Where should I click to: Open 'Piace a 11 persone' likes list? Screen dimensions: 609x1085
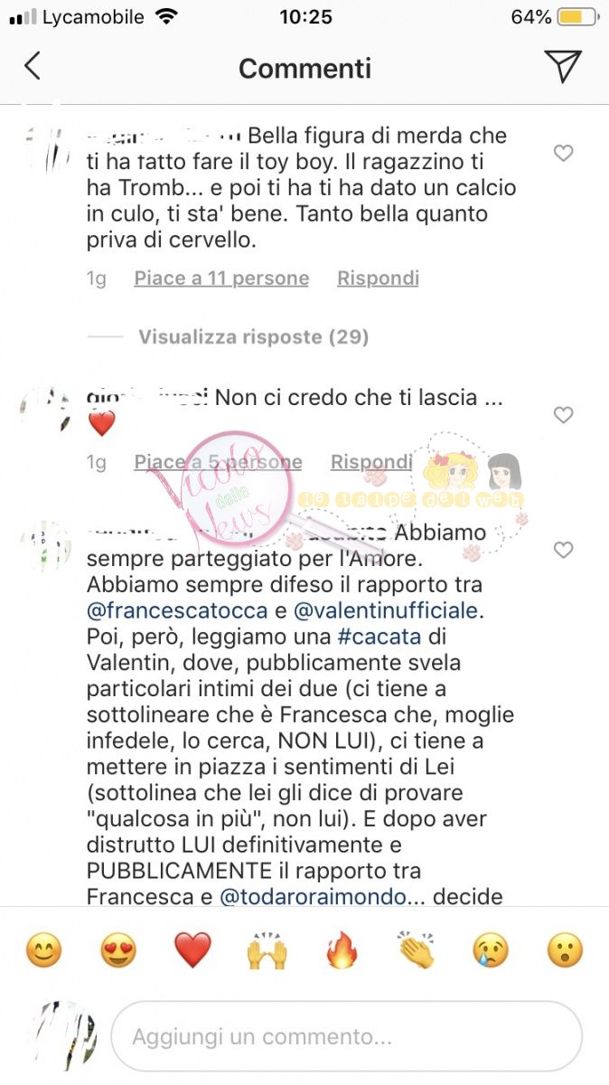pyautogui.click(x=221, y=278)
